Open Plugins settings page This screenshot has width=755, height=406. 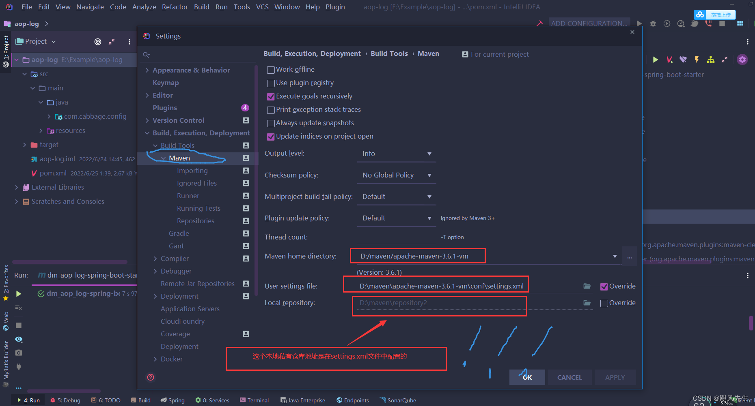(165, 108)
